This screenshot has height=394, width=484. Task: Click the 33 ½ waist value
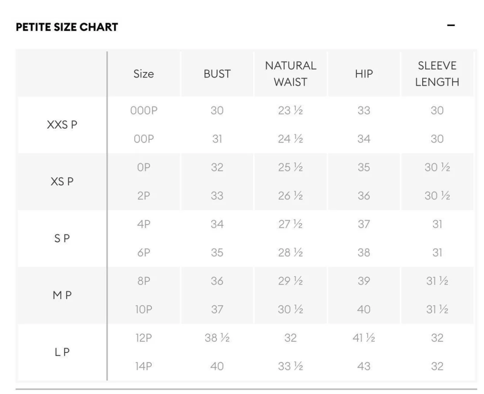[x=290, y=366]
